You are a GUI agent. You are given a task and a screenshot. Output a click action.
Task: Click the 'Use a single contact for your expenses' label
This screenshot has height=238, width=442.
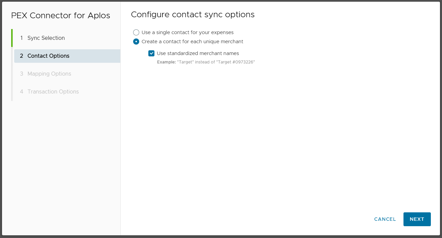point(188,32)
